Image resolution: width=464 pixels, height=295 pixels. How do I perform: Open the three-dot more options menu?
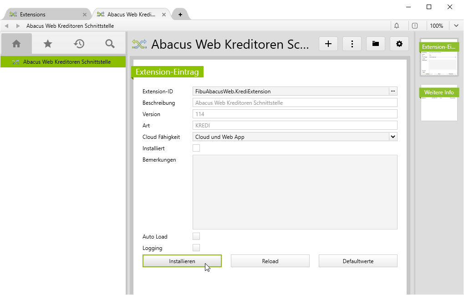coord(352,44)
